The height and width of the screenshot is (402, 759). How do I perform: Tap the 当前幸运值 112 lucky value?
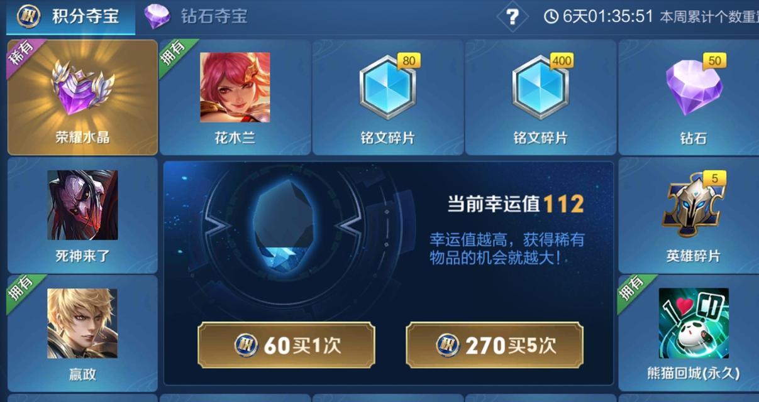(x=516, y=204)
